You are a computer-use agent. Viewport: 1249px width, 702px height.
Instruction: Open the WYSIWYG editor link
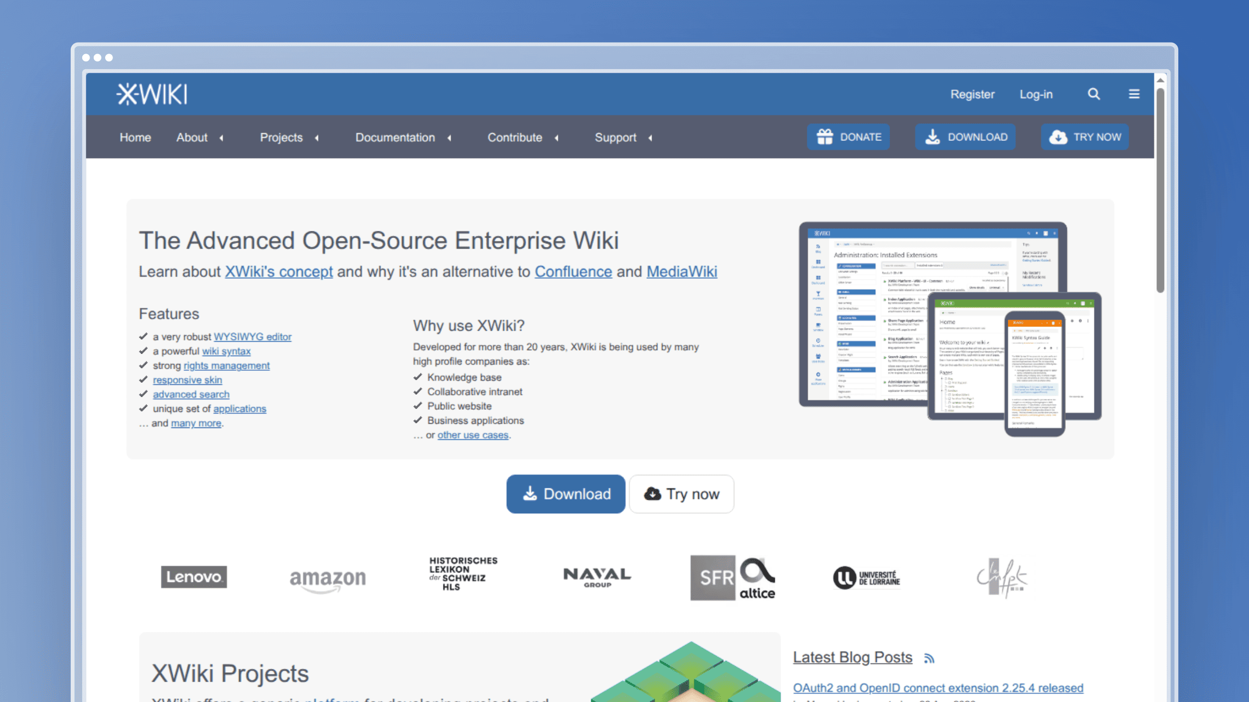click(252, 337)
